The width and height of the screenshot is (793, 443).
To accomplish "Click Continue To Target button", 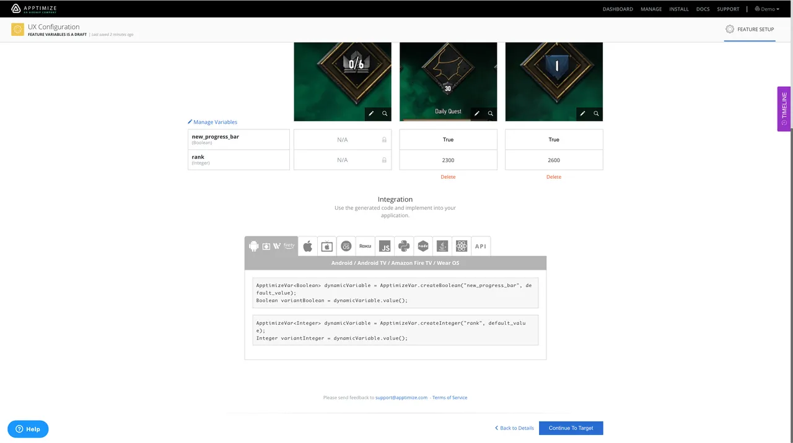I will point(571,428).
